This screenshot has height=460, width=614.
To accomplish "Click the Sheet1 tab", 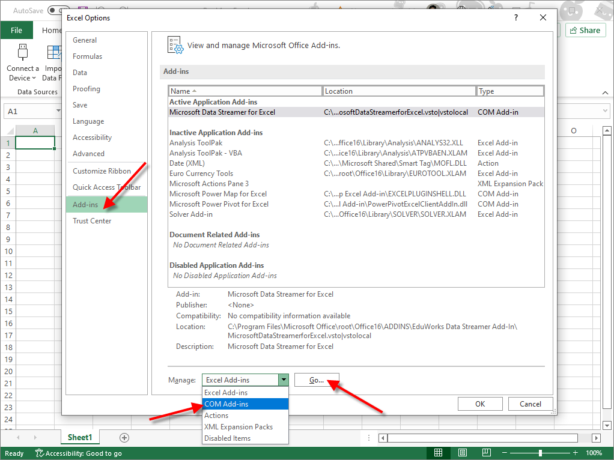I will pyautogui.click(x=80, y=437).
